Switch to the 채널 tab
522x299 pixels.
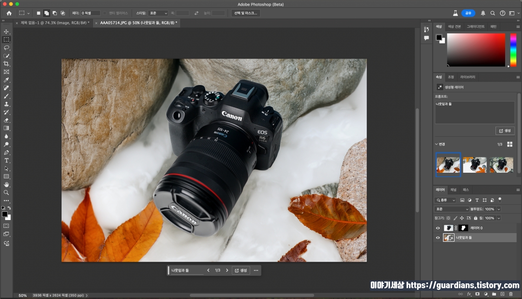[x=453, y=190]
